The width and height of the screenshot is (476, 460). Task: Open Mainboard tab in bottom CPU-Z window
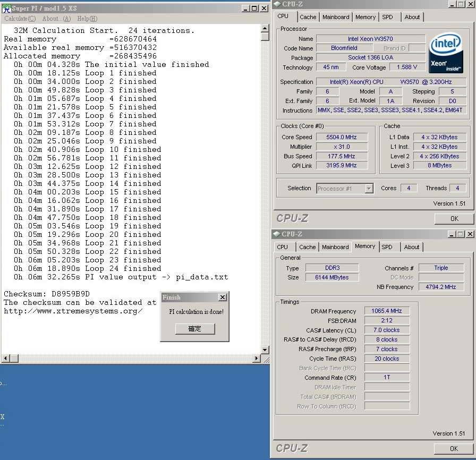pyautogui.click(x=335, y=247)
